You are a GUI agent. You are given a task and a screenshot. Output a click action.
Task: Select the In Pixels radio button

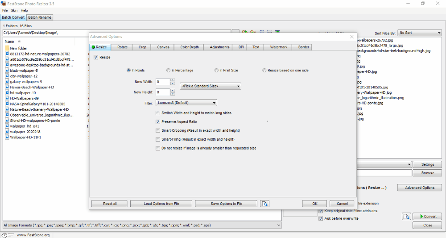pyautogui.click(x=128, y=70)
